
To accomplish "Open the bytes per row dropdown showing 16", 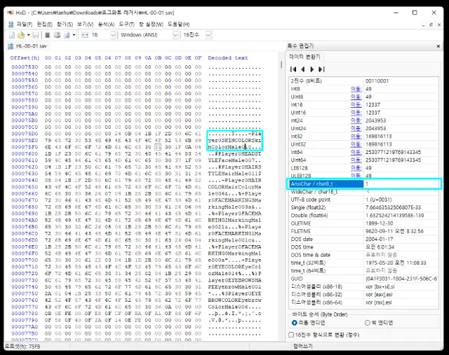I will 113,35.
